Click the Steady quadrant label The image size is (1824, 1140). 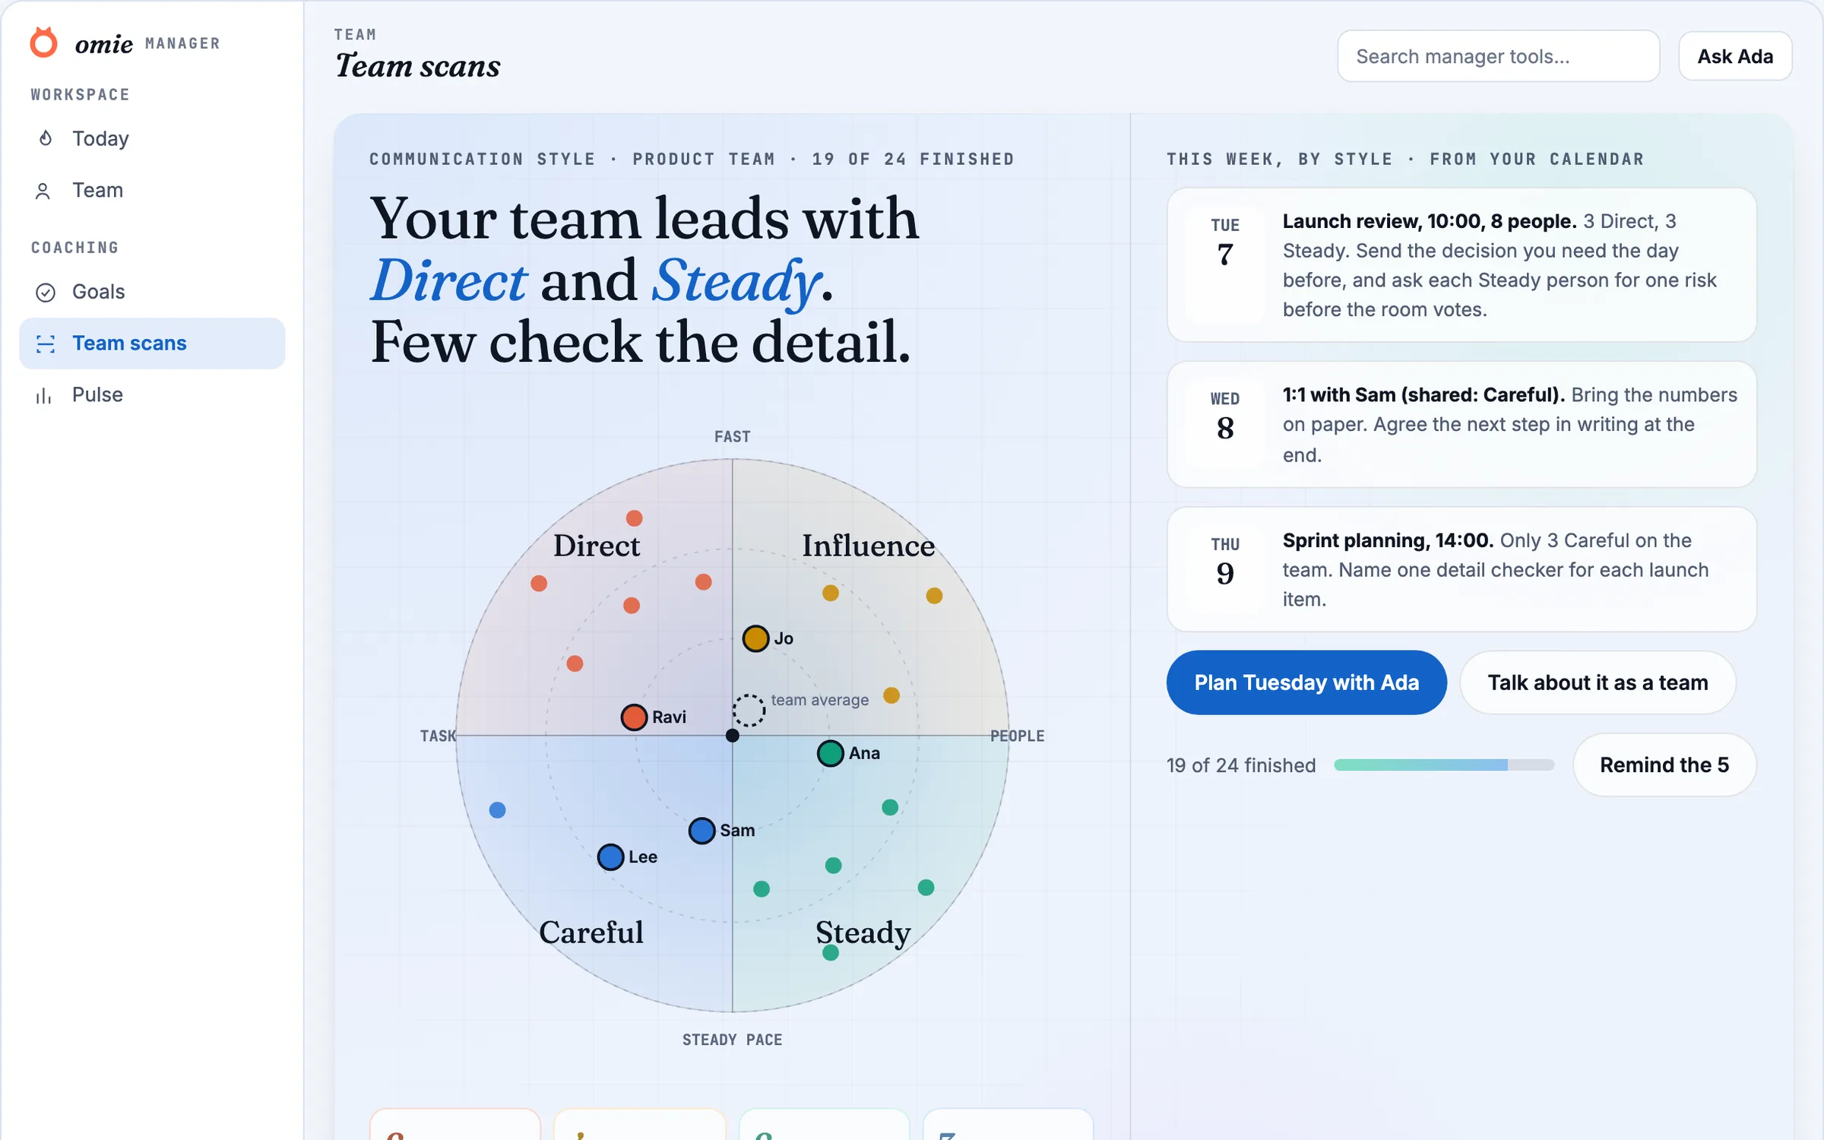(863, 933)
